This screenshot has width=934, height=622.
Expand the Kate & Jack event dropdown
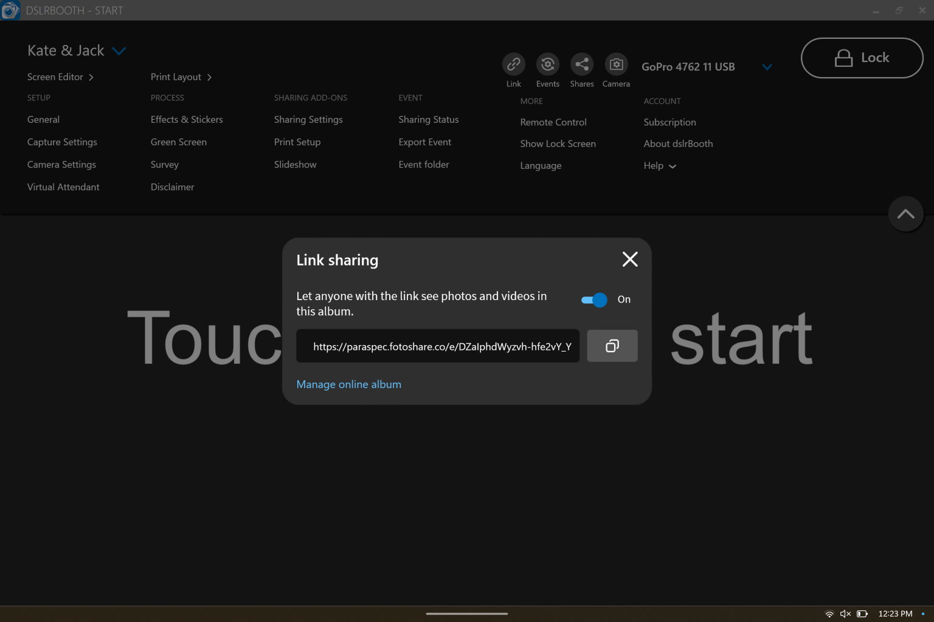click(119, 50)
